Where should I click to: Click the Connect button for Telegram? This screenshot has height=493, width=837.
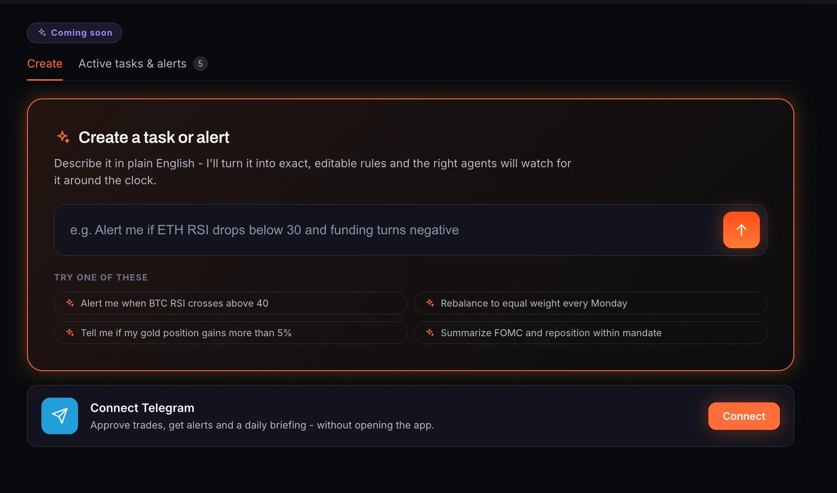[x=744, y=416]
